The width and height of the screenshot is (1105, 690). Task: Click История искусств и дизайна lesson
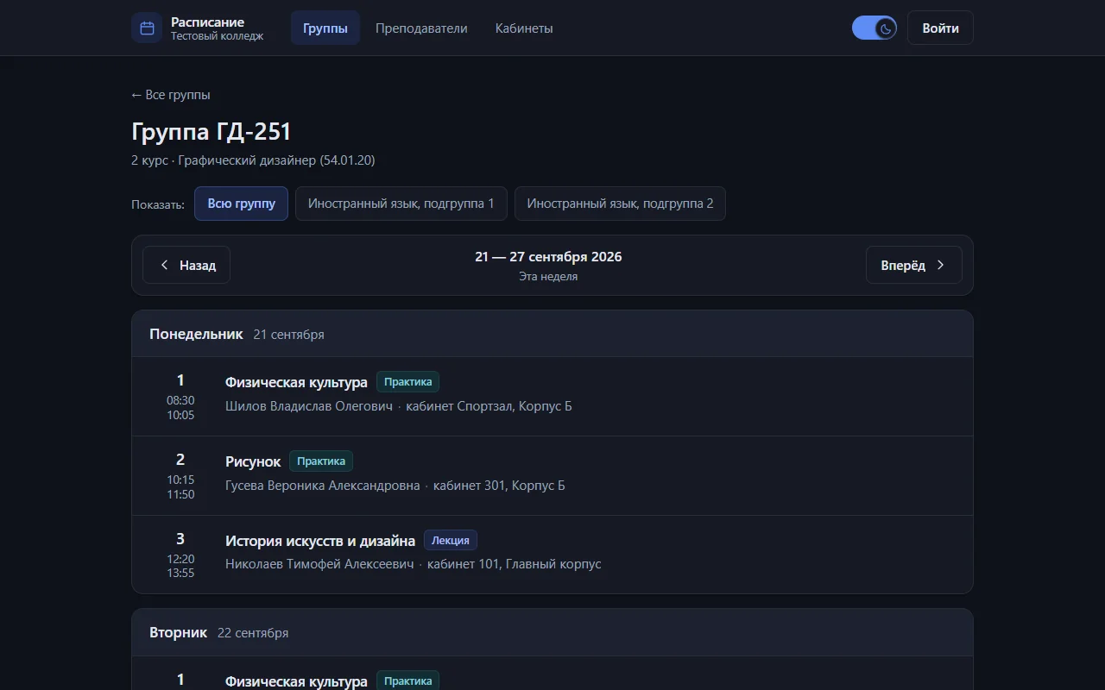coord(320,541)
